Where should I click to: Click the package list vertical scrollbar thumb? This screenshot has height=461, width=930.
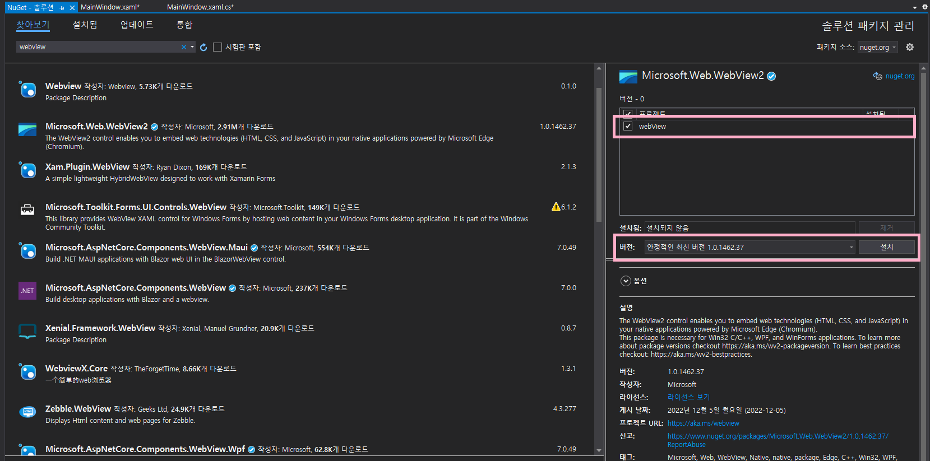point(599,154)
